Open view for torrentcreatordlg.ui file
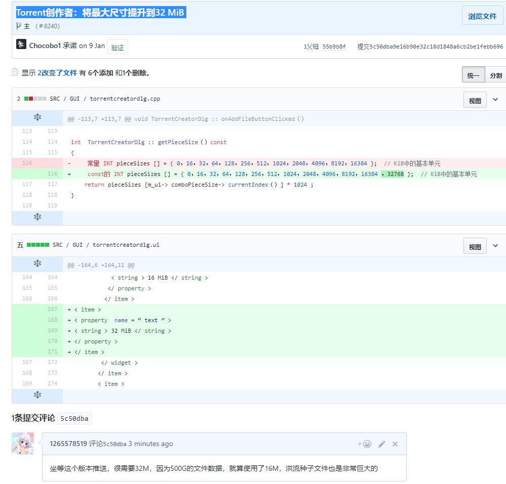 coord(475,247)
